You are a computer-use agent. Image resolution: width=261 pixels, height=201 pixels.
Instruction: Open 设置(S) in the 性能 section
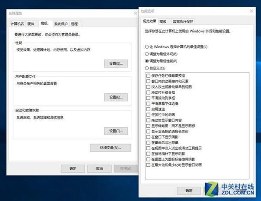[x=115, y=64]
